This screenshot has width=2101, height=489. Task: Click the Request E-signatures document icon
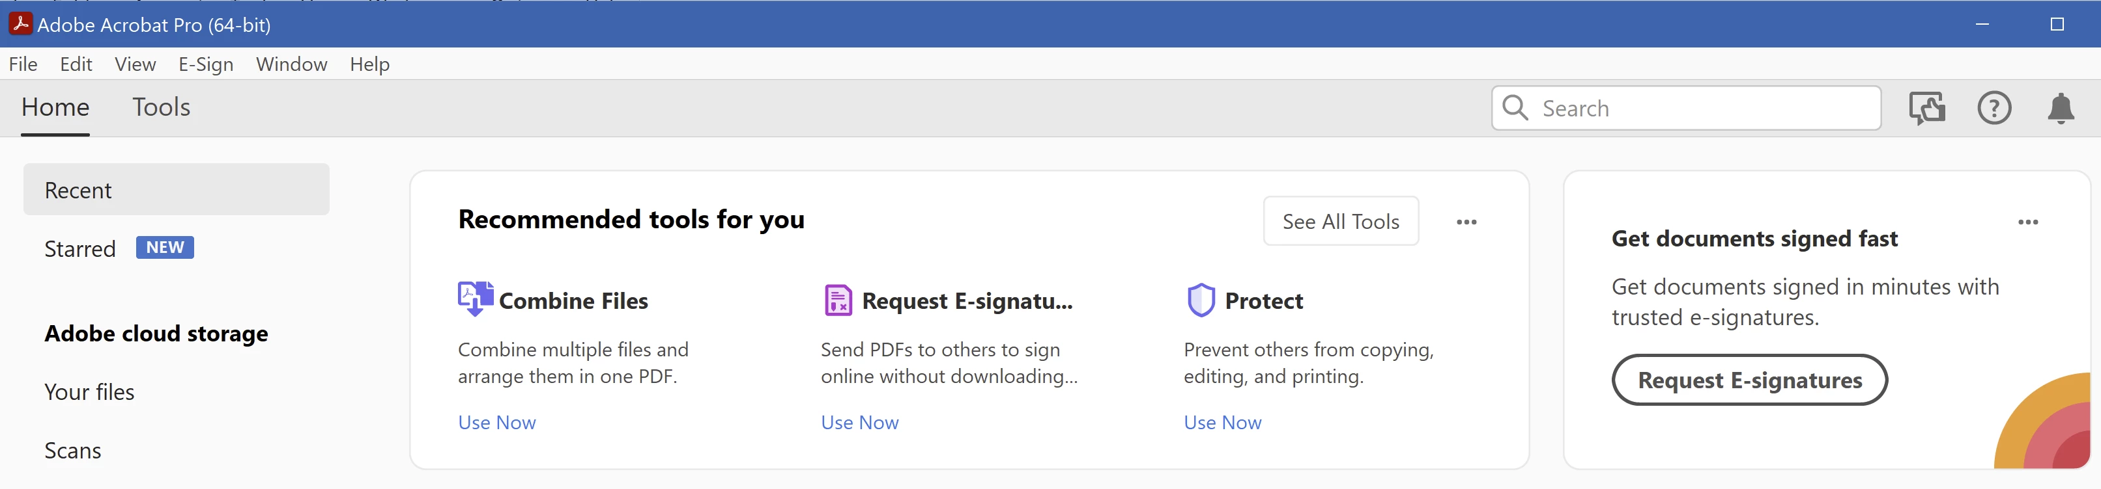click(838, 300)
